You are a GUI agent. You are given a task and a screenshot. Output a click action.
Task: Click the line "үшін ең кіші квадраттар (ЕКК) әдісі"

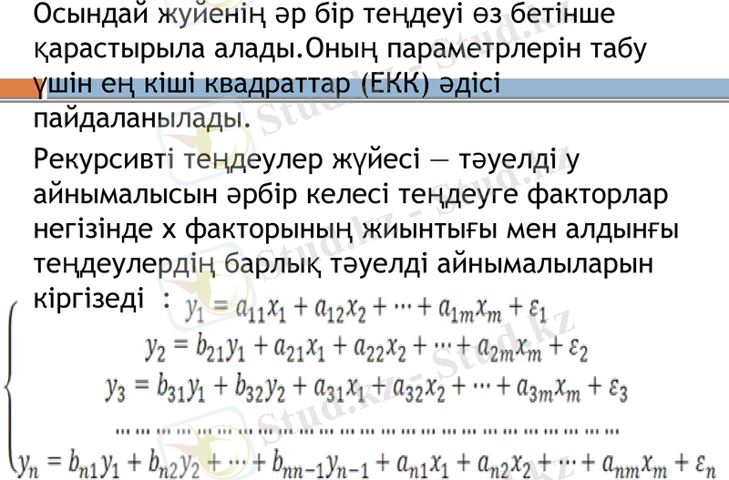[x=267, y=84]
